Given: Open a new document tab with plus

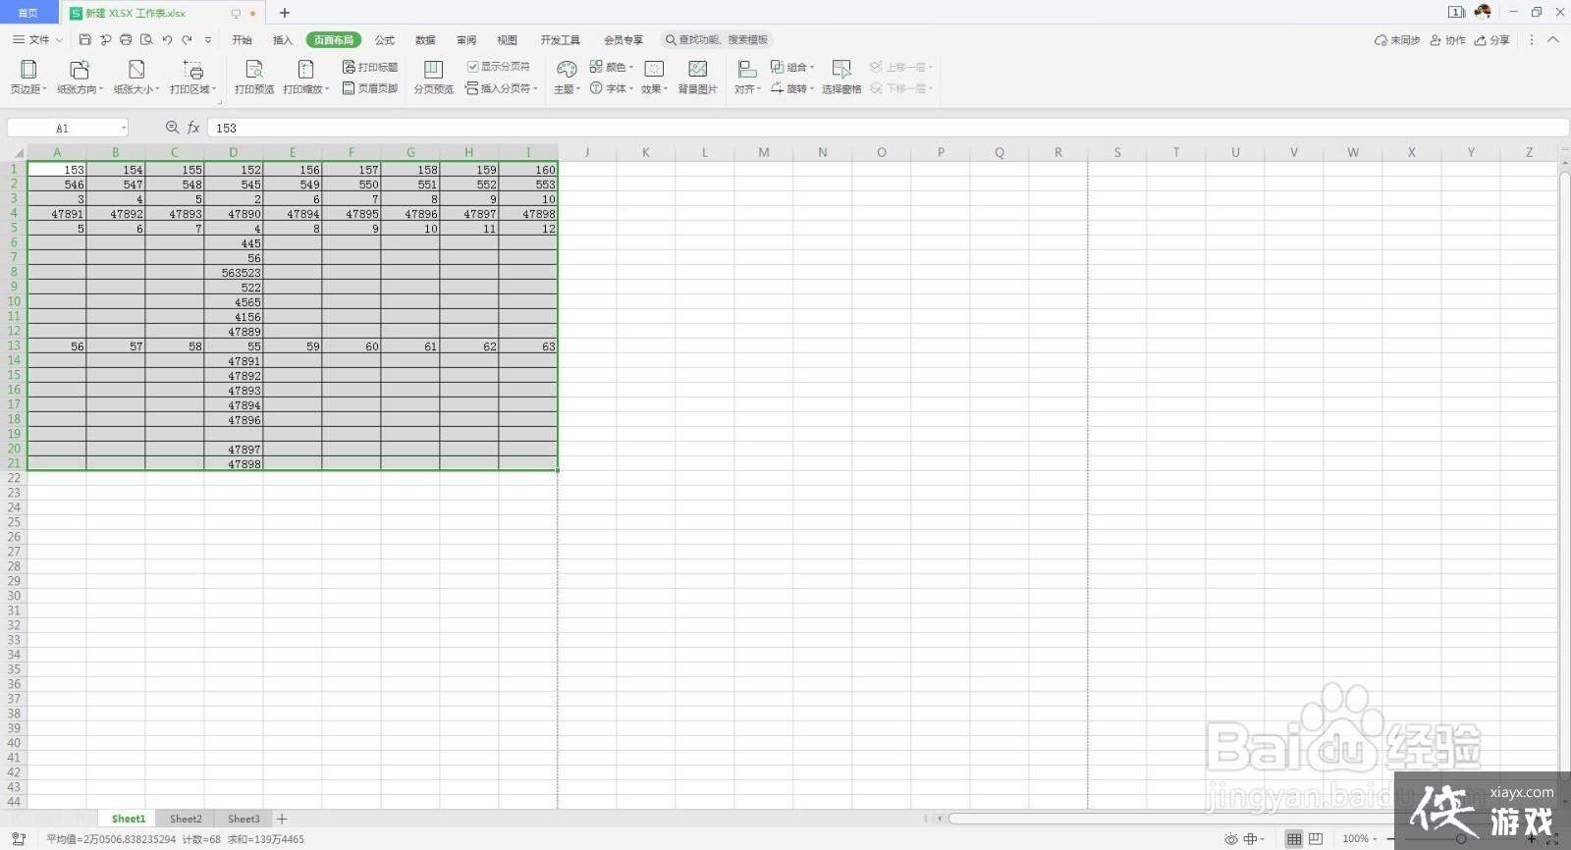Looking at the screenshot, I should (285, 13).
